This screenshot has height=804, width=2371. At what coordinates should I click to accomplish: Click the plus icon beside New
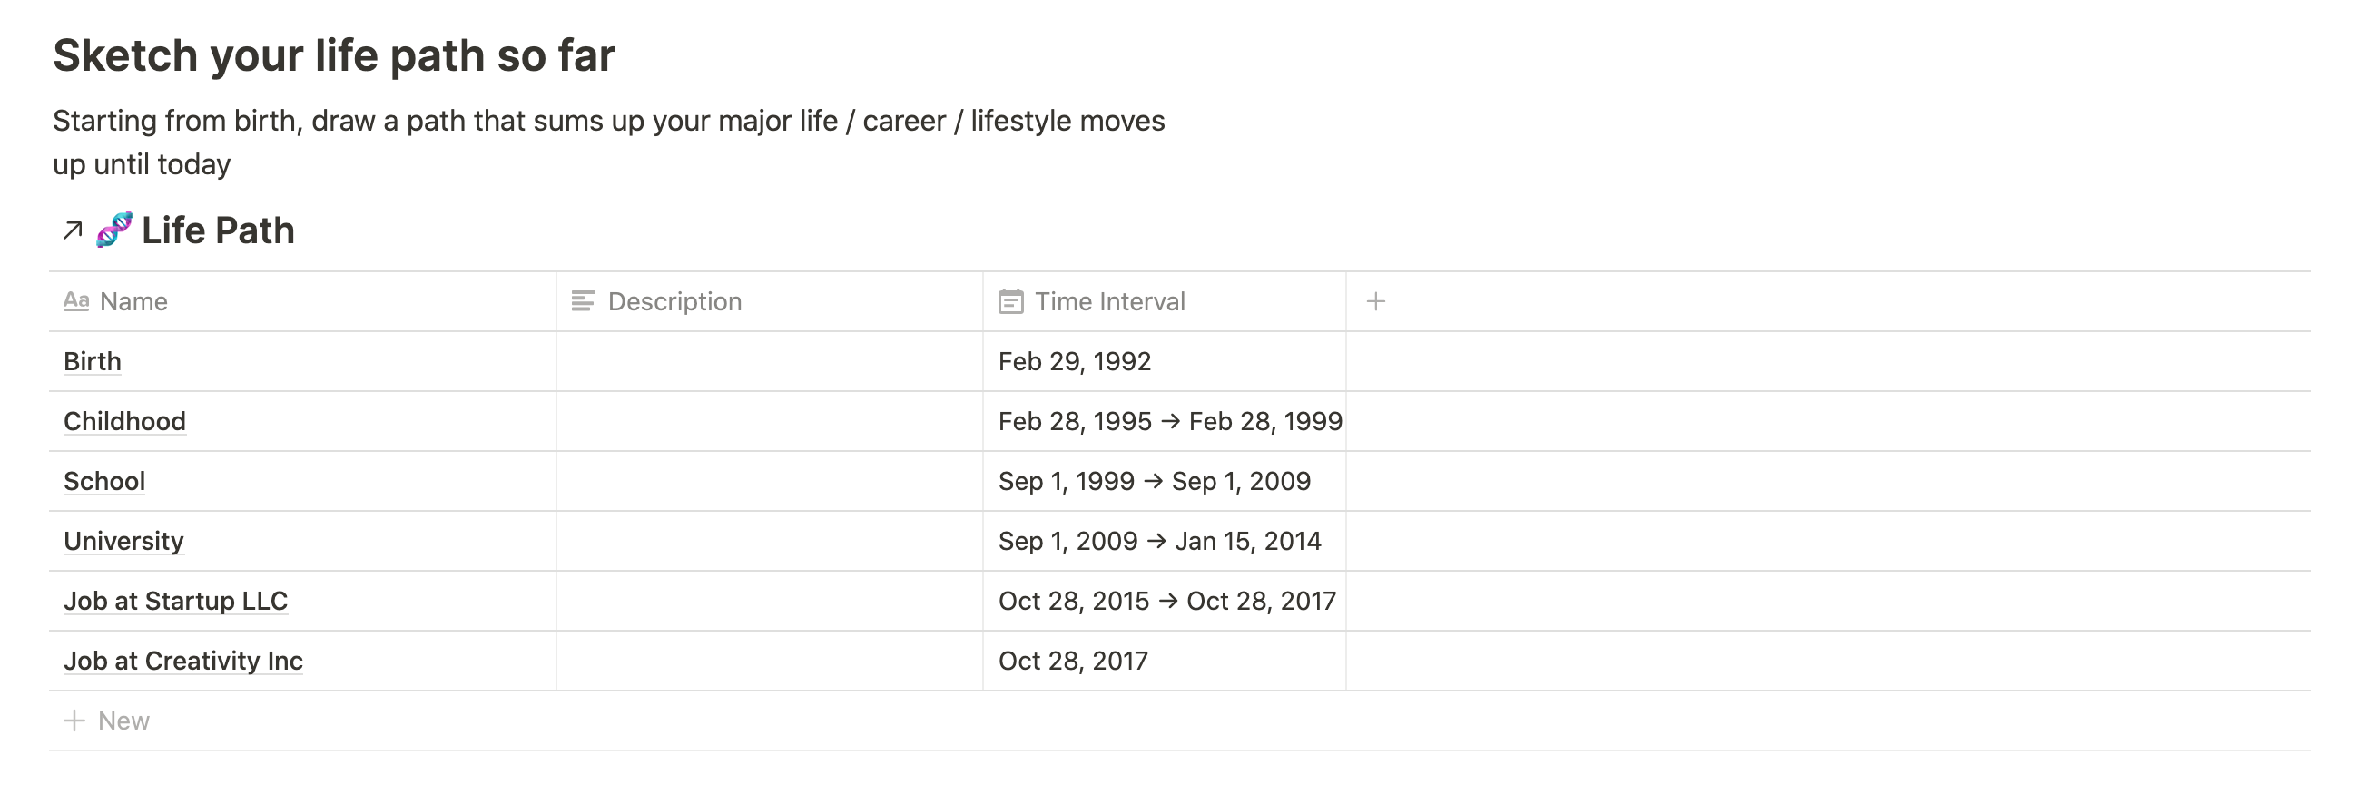pos(74,721)
